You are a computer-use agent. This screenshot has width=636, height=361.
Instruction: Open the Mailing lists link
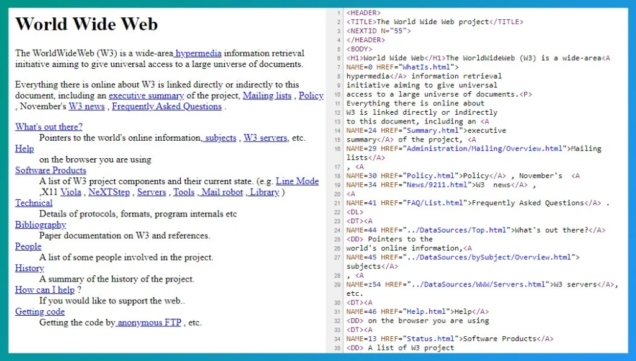tap(266, 96)
